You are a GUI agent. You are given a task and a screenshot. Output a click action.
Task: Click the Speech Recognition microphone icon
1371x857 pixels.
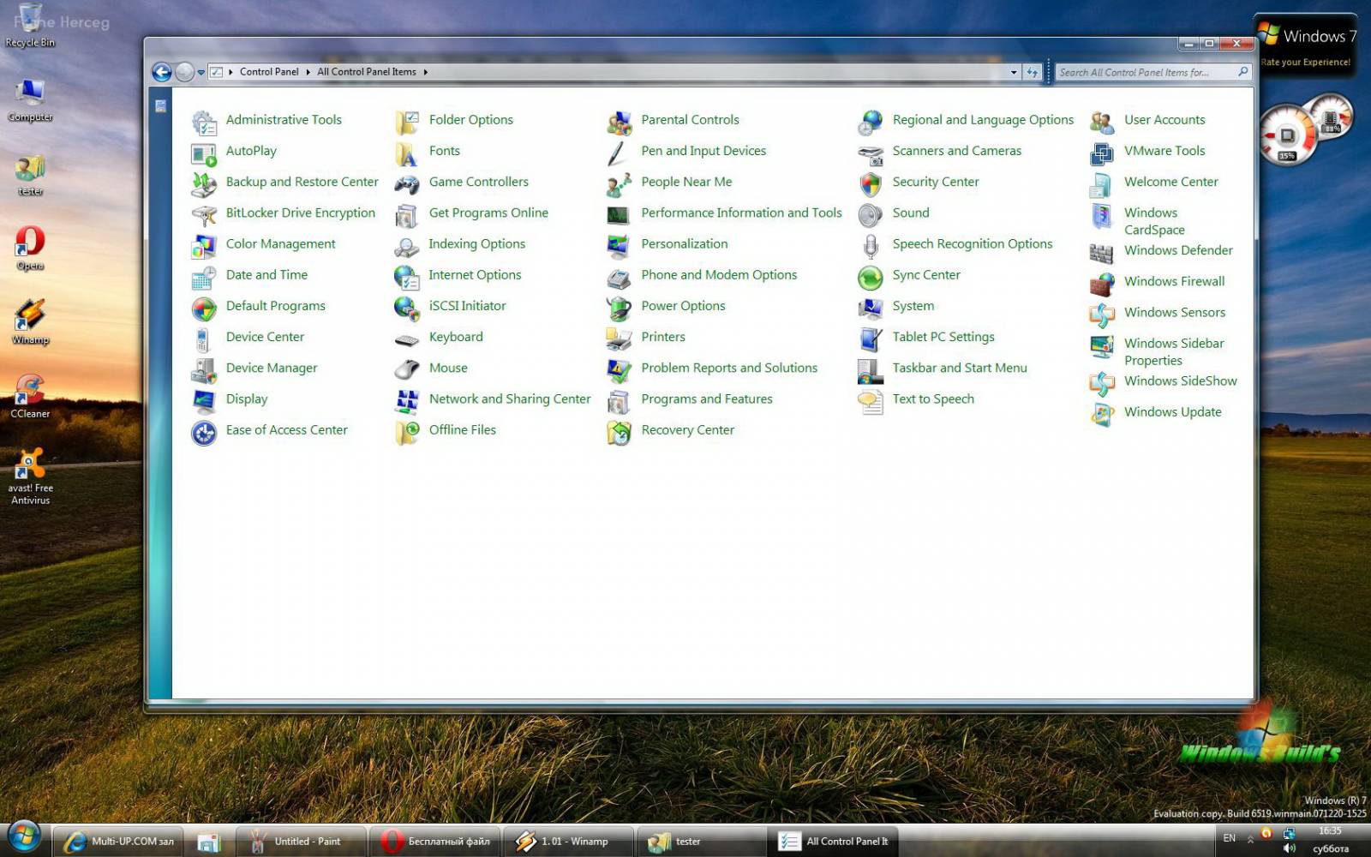871,247
